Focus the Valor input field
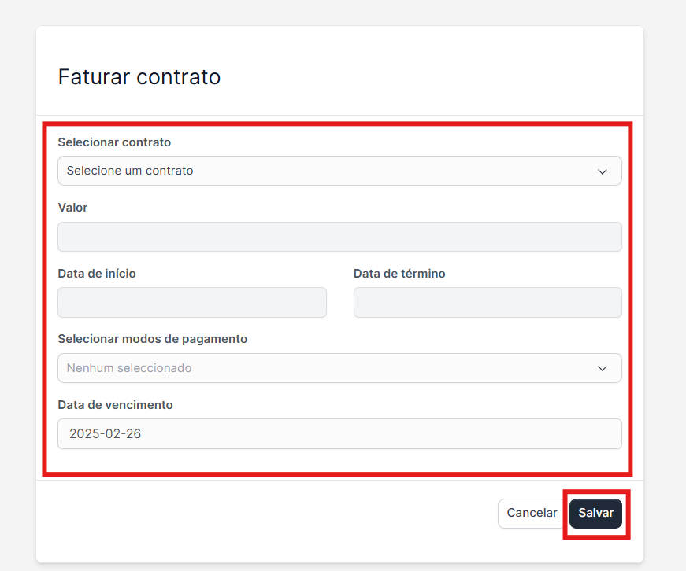This screenshot has height=571, width=686. pos(339,237)
